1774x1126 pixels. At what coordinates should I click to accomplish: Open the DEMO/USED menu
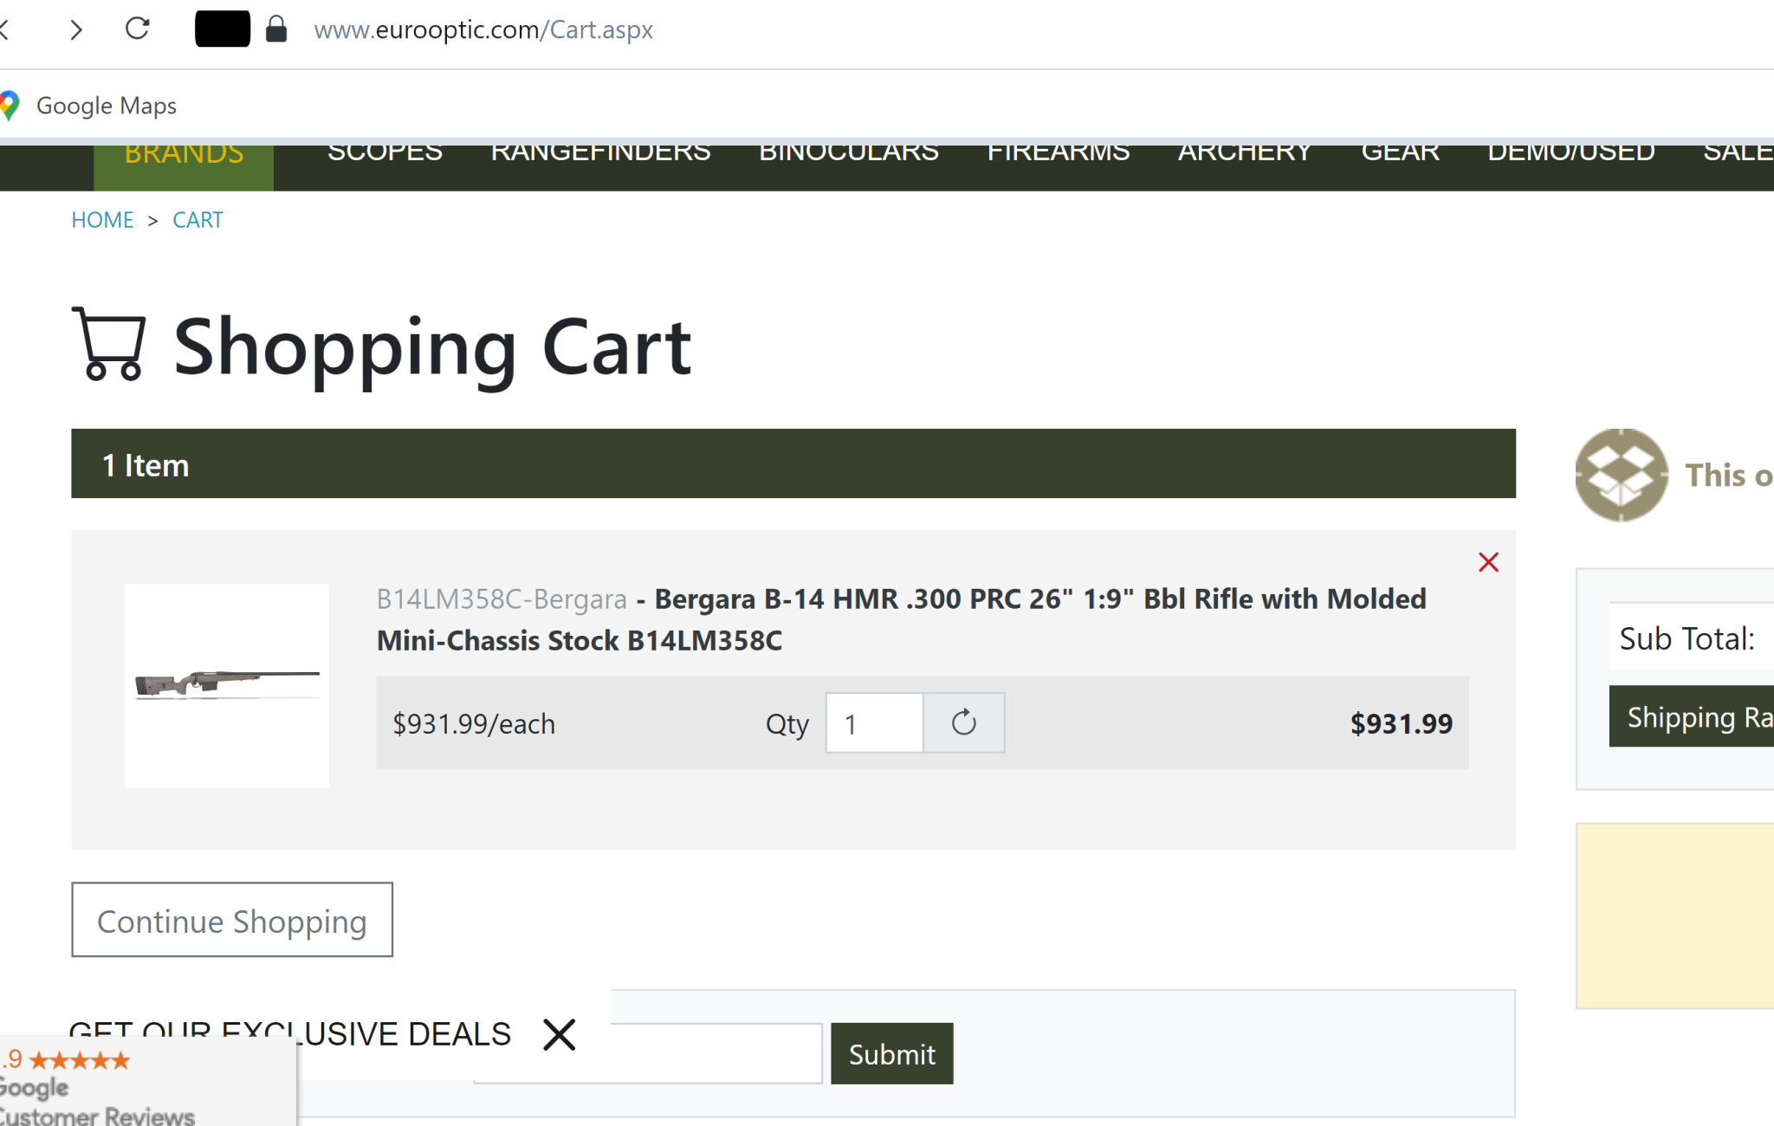pyautogui.click(x=1570, y=152)
